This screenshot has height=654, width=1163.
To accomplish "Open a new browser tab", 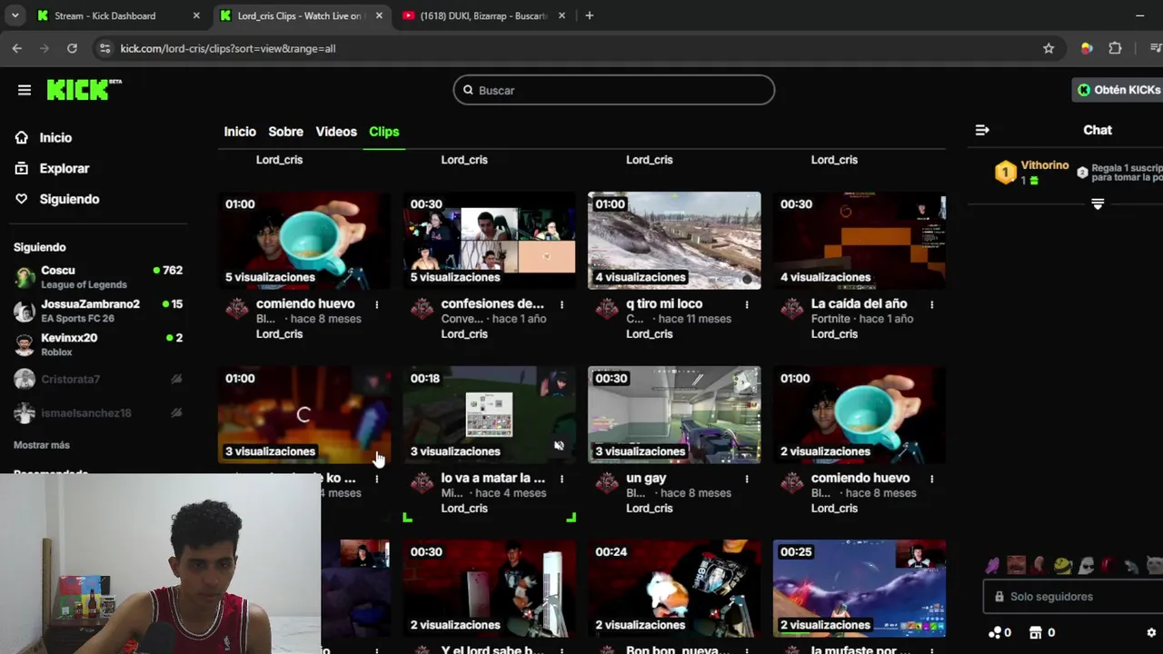I will click(x=589, y=15).
